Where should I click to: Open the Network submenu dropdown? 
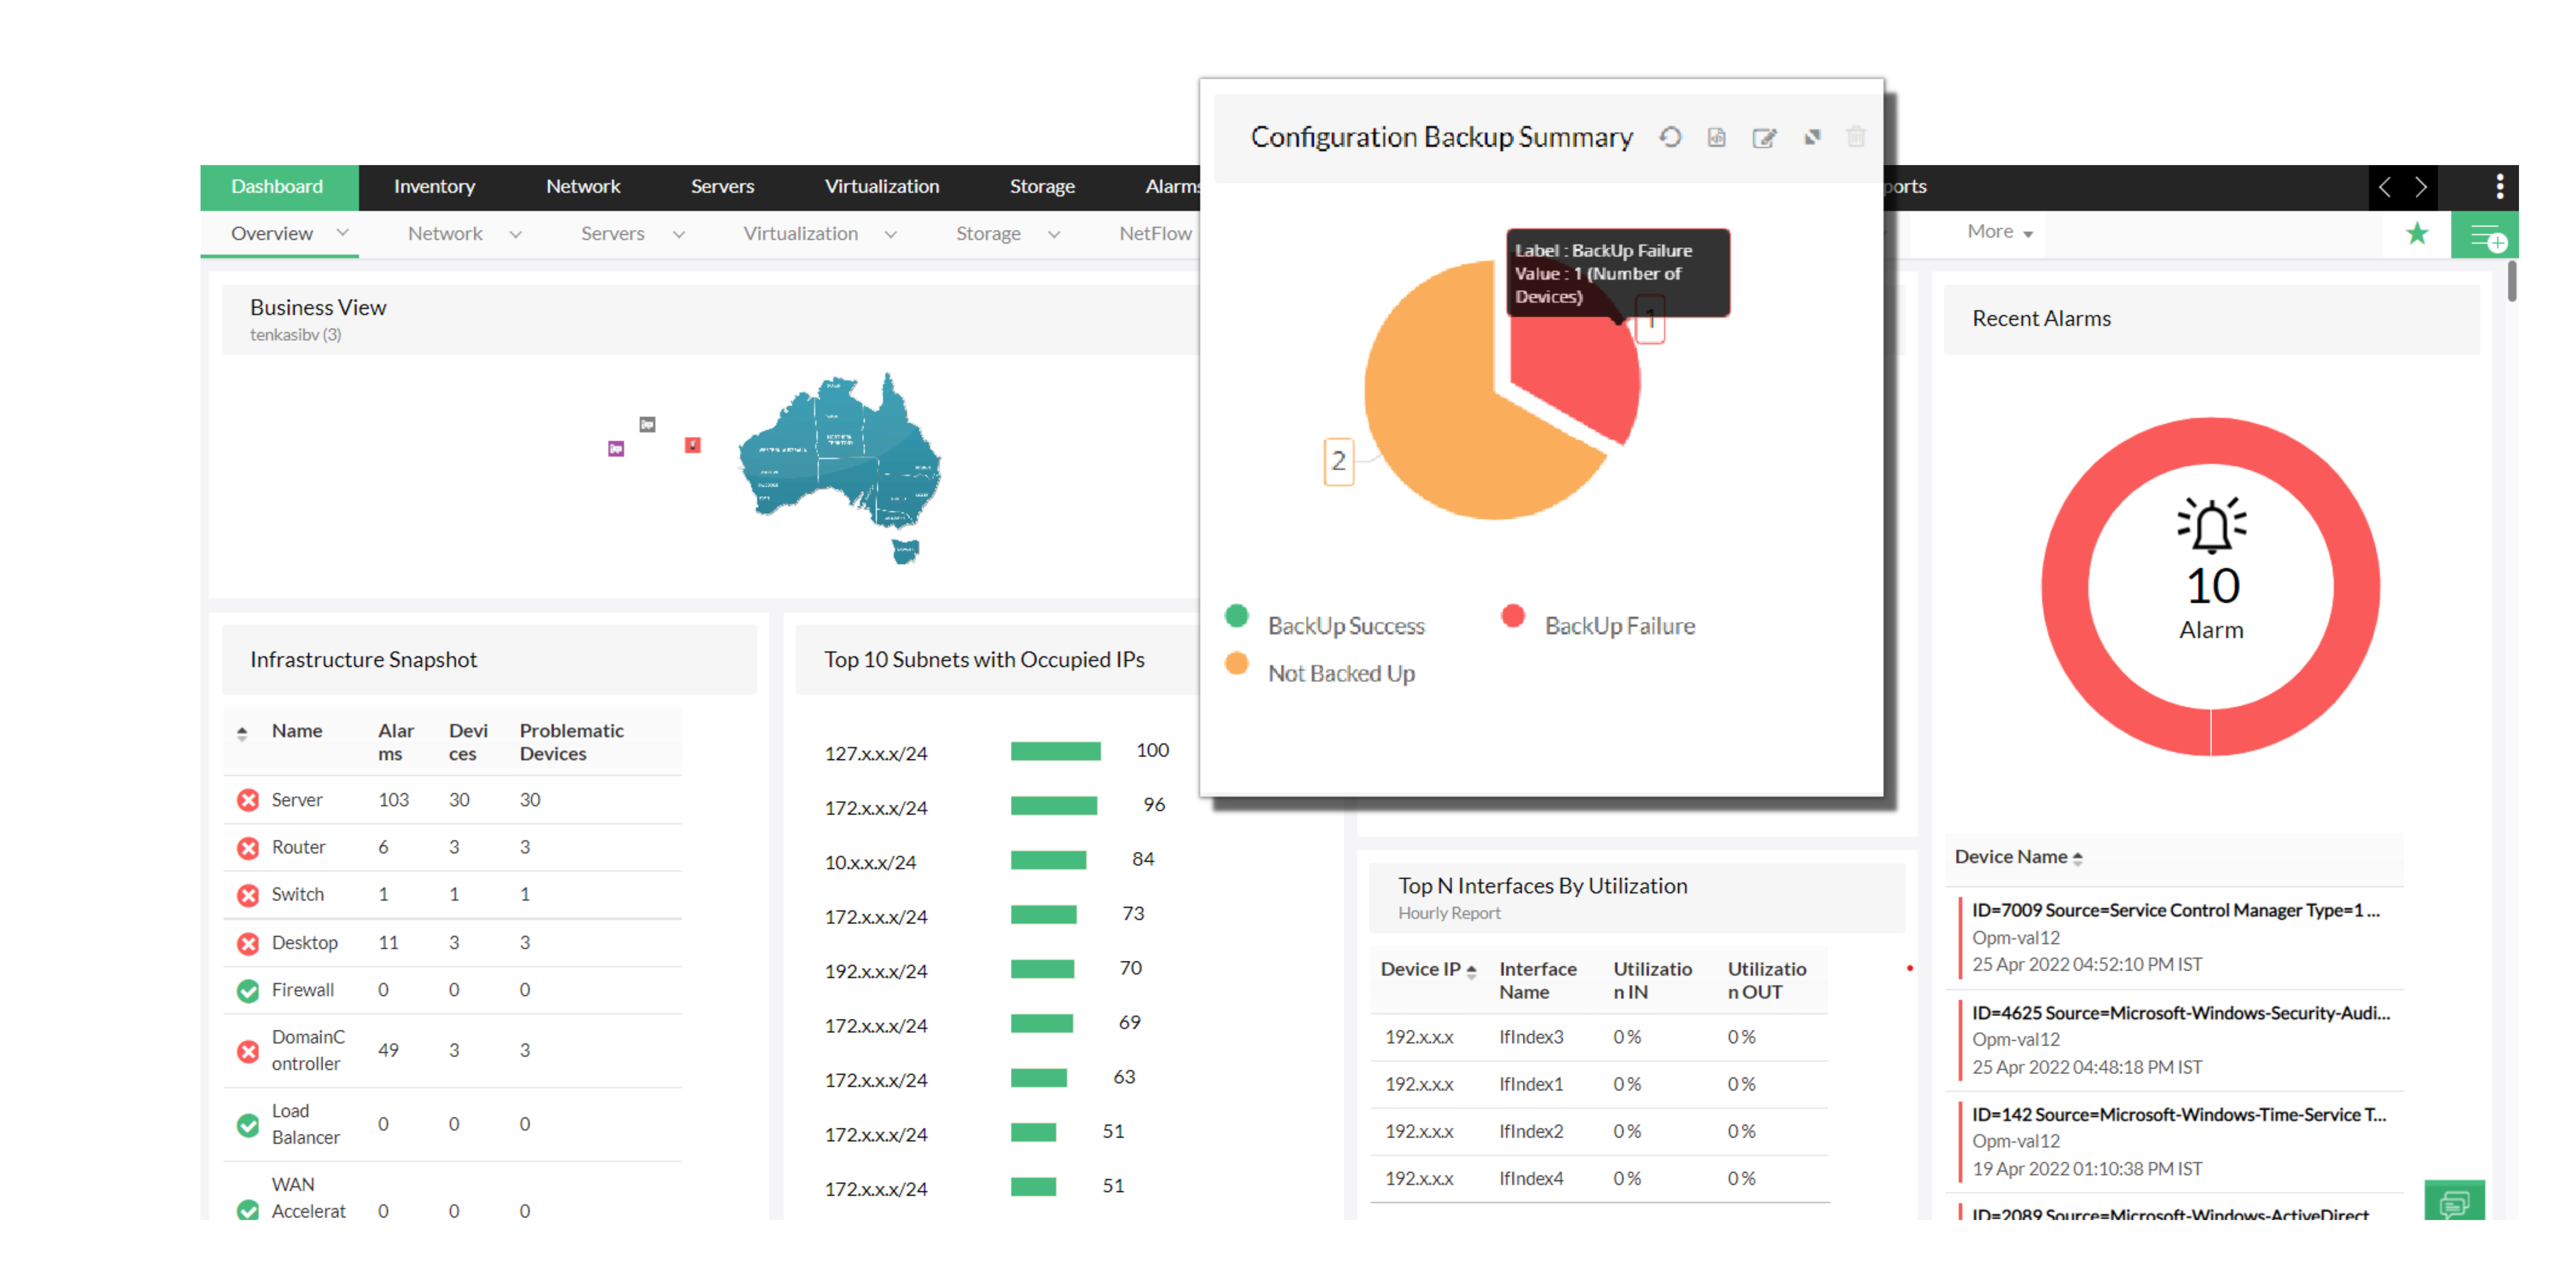[x=463, y=233]
